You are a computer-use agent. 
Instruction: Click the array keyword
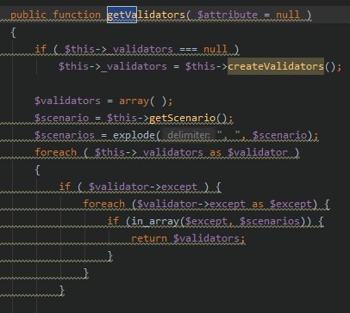click(134, 101)
